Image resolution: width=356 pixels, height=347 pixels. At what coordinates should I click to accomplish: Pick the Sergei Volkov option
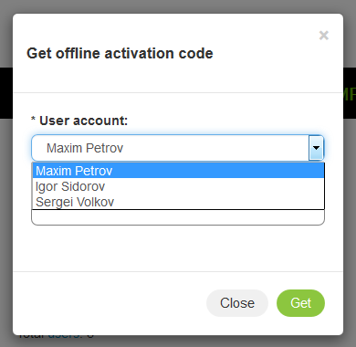pos(178,202)
